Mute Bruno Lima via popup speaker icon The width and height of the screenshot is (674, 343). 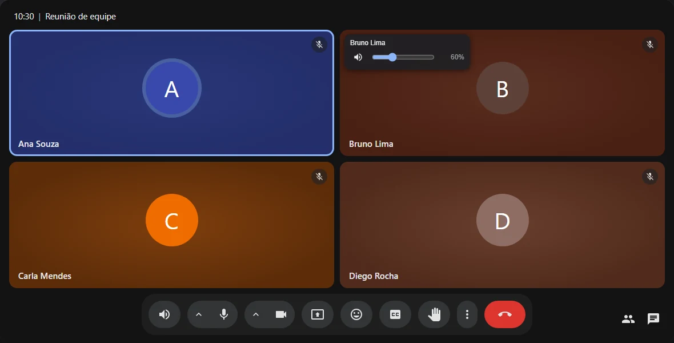[358, 57]
